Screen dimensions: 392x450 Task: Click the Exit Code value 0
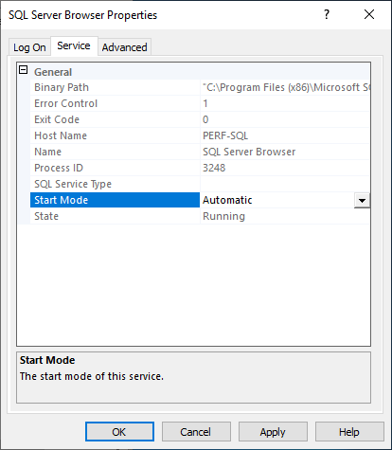[205, 119]
